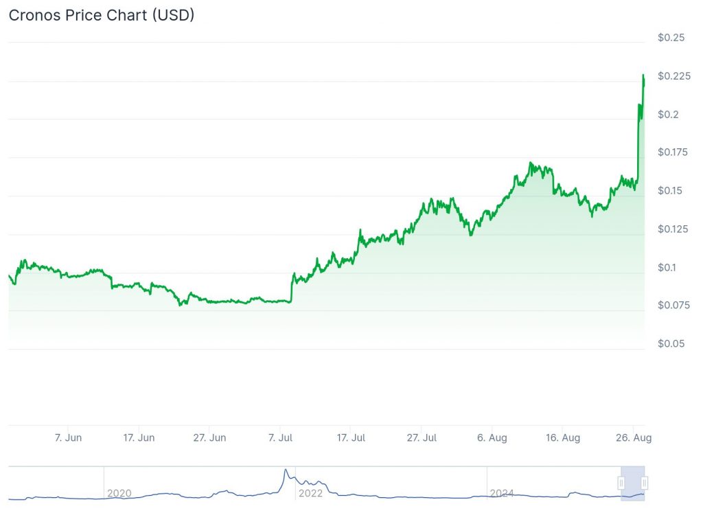Click the $0.05 price axis label
This screenshot has width=703, height=513.
pos(671,343)
